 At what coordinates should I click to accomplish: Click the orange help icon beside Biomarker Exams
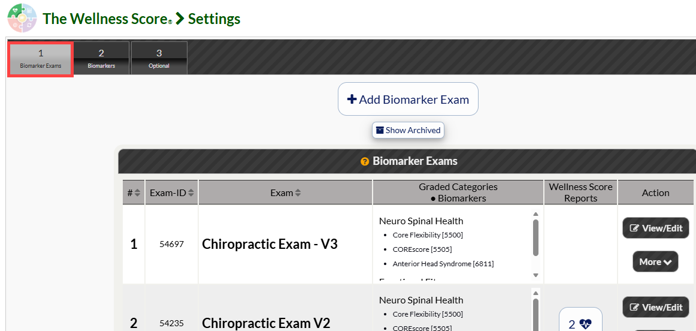coord(365,161)
